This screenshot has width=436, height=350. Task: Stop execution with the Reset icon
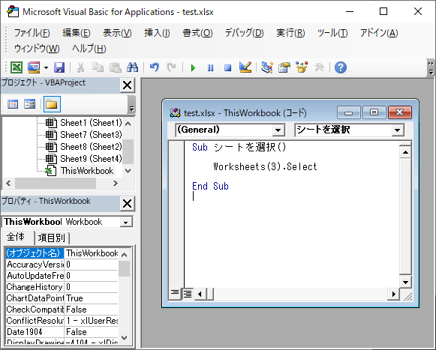(x=227, y=67)
